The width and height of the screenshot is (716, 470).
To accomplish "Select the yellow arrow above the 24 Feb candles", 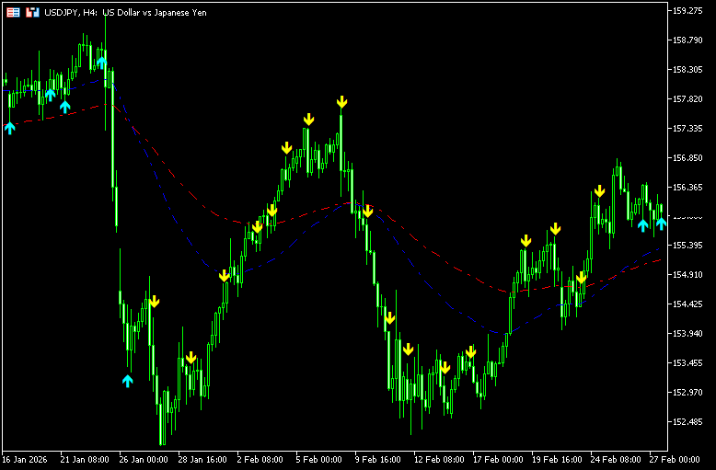I will [x=599, y=191].
